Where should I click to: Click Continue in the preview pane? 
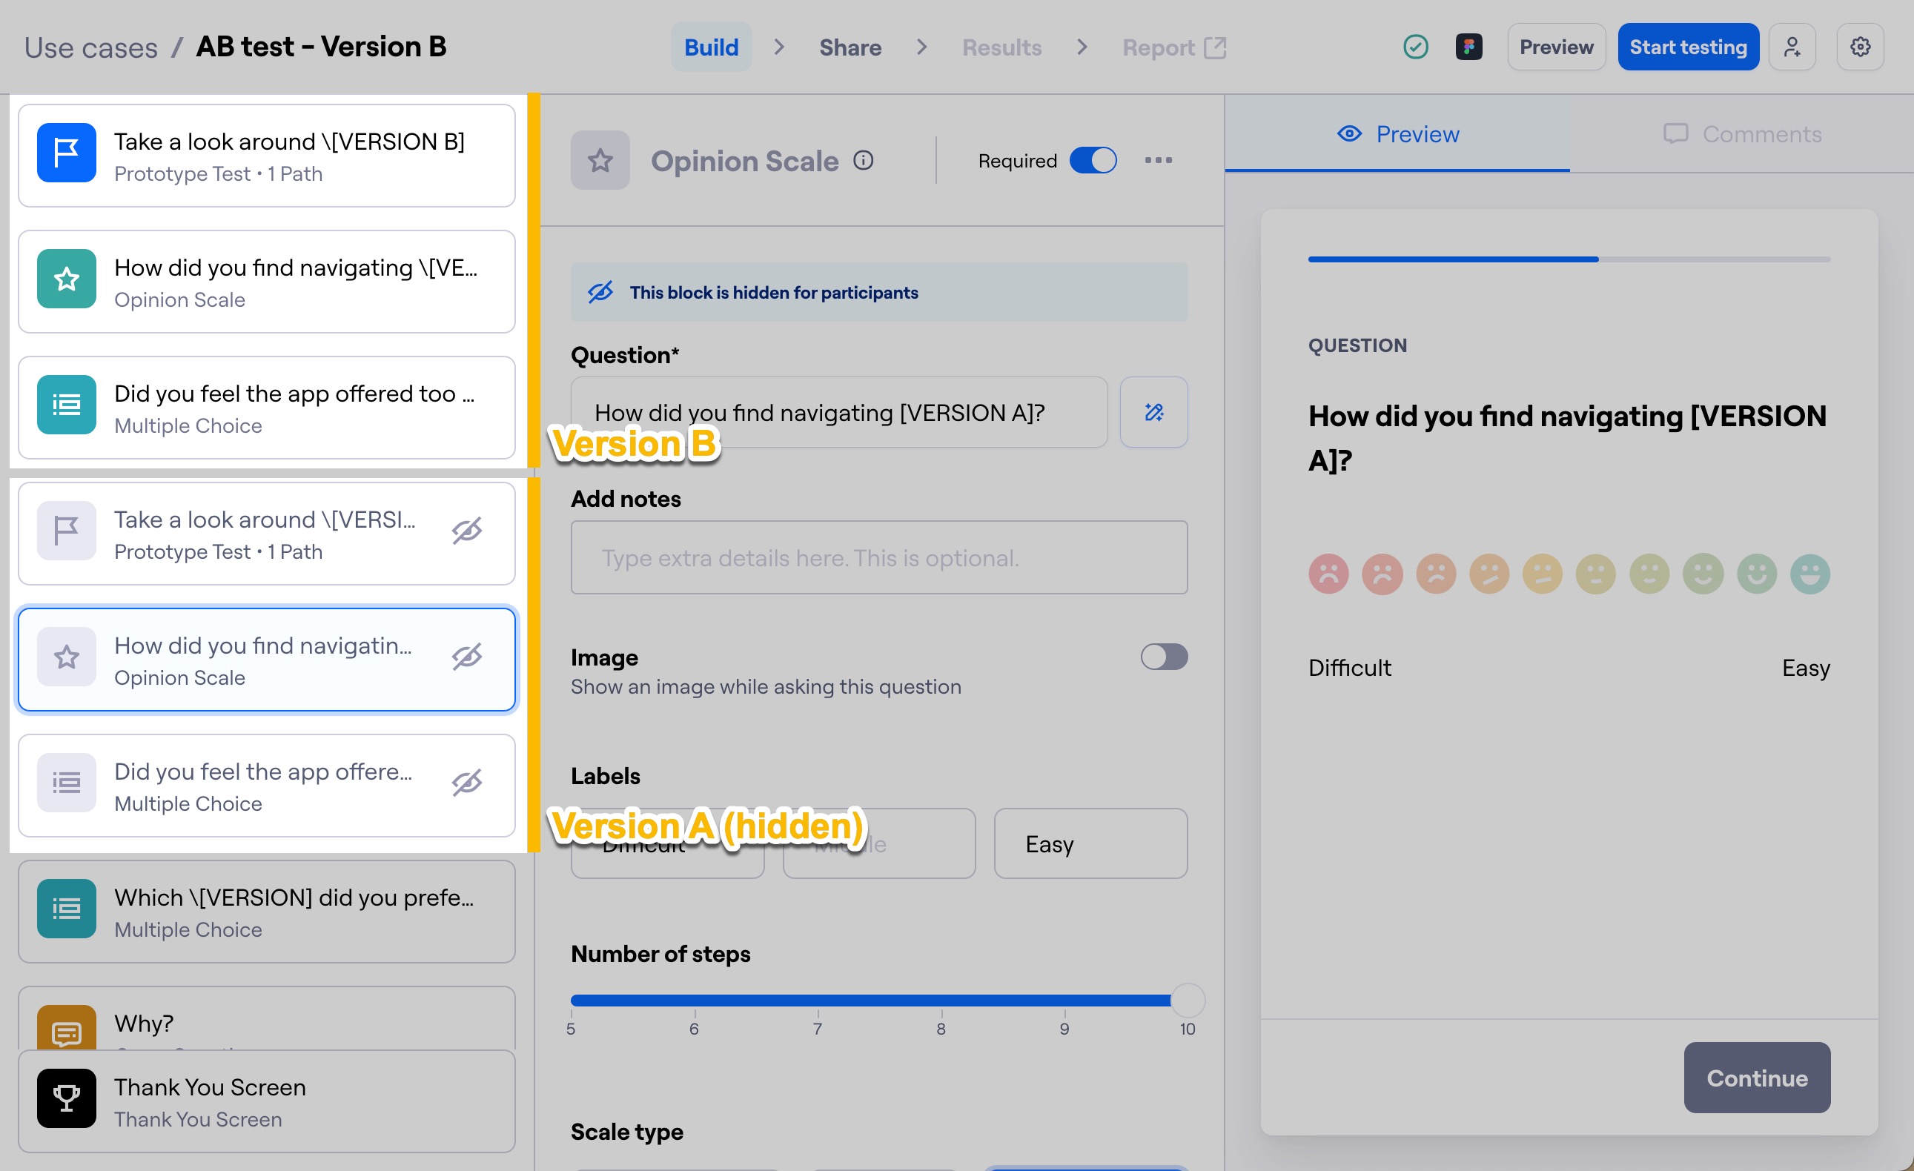click(x=1756, y=1078)
